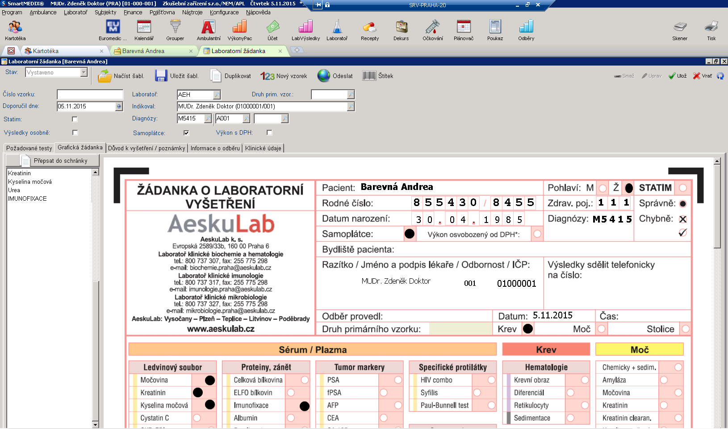Open Informace o odběru tab

(215, 148)
